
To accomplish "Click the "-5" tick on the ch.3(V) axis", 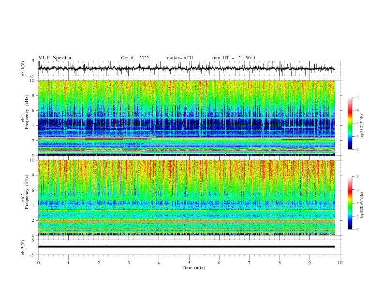I will pos(33,255).
